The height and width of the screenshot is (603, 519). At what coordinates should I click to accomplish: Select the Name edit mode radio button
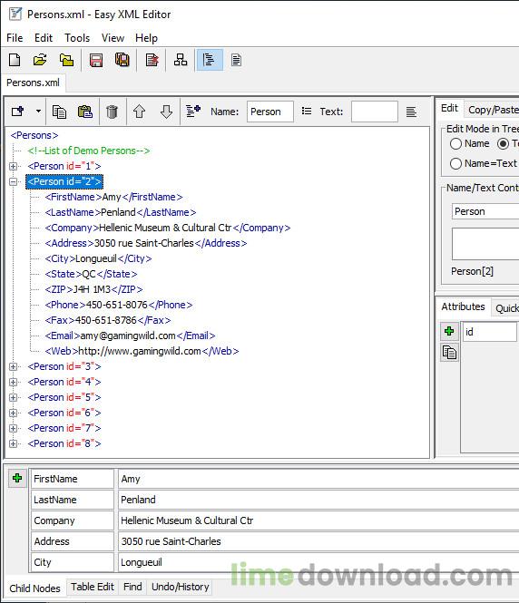pyautogui.click(x=455, y=143)
